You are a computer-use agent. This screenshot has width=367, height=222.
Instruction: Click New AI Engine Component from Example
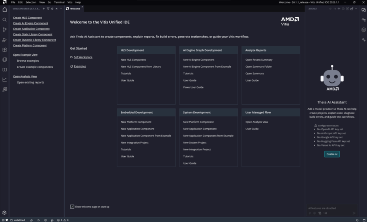[x=207, y=67]
